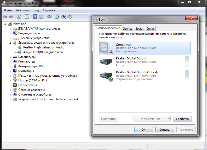
Task: Switch to the Звуки tab
Action: 139,29
